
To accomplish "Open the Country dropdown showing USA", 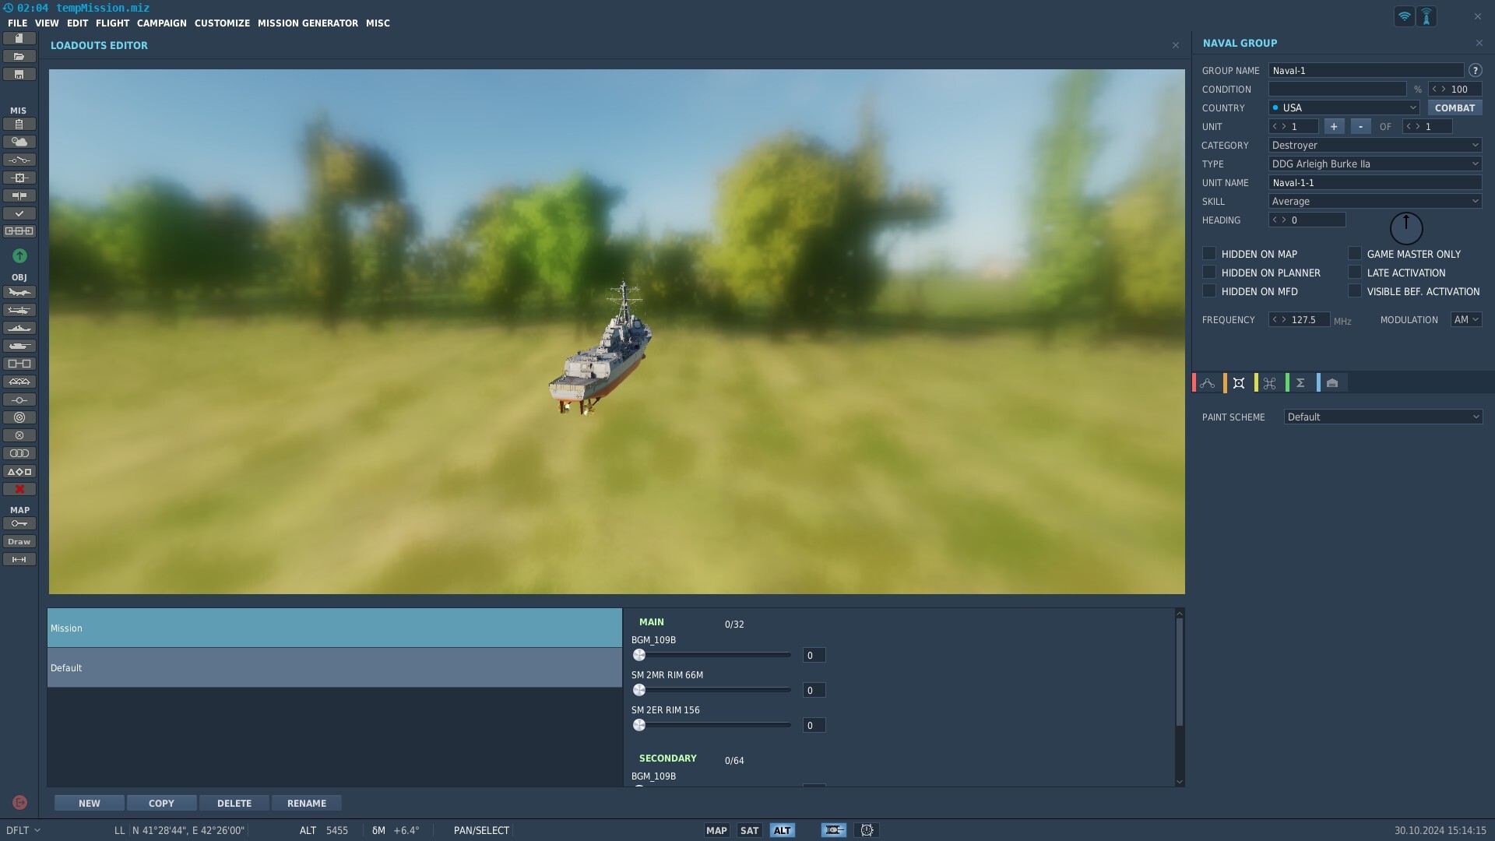I will pos(1344,107).
